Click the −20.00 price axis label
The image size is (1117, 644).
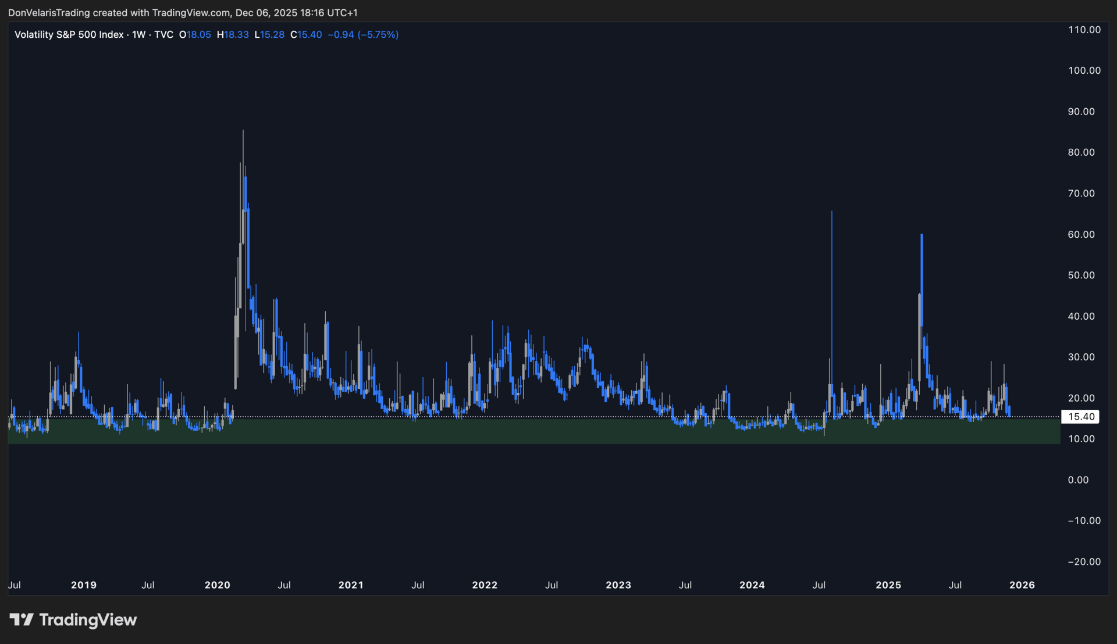tap(1084, 562)
